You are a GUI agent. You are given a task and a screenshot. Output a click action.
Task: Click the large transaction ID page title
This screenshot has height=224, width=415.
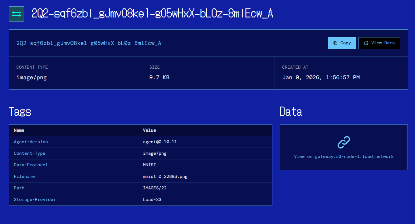[152, 14]
